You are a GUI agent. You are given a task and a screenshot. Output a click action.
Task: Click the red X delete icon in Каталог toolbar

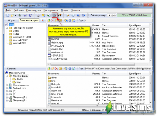click(x=57, y=69)
